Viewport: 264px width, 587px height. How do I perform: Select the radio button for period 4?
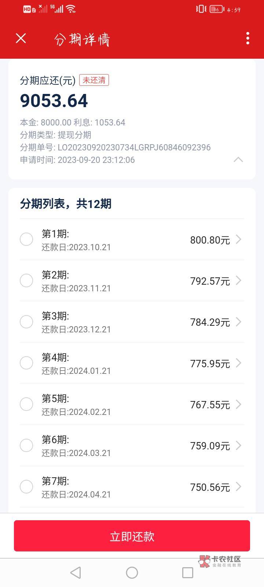(26, 363)
